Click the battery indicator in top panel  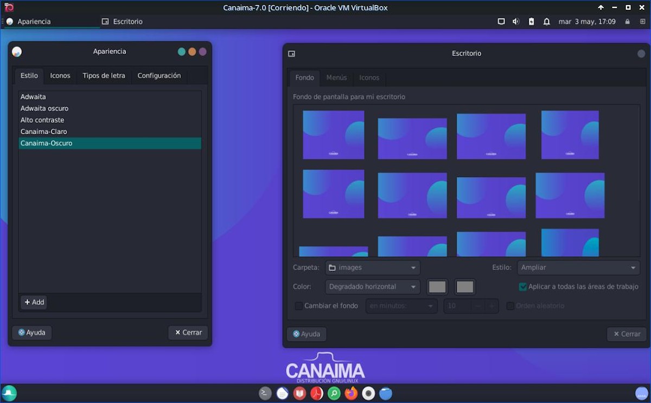point(531,22)
